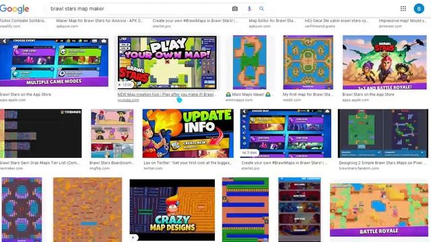Open the 3v3 and Battle Royale thumbnail

coord(385,63)
